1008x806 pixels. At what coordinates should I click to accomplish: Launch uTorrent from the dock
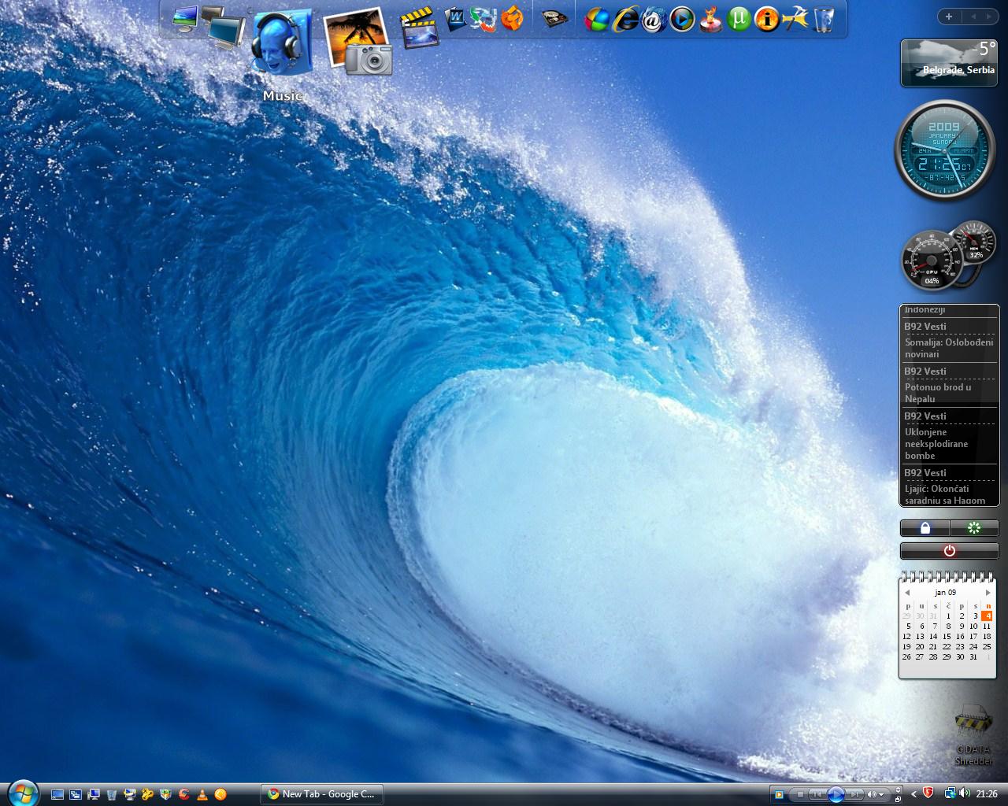[x=739, y=19]
